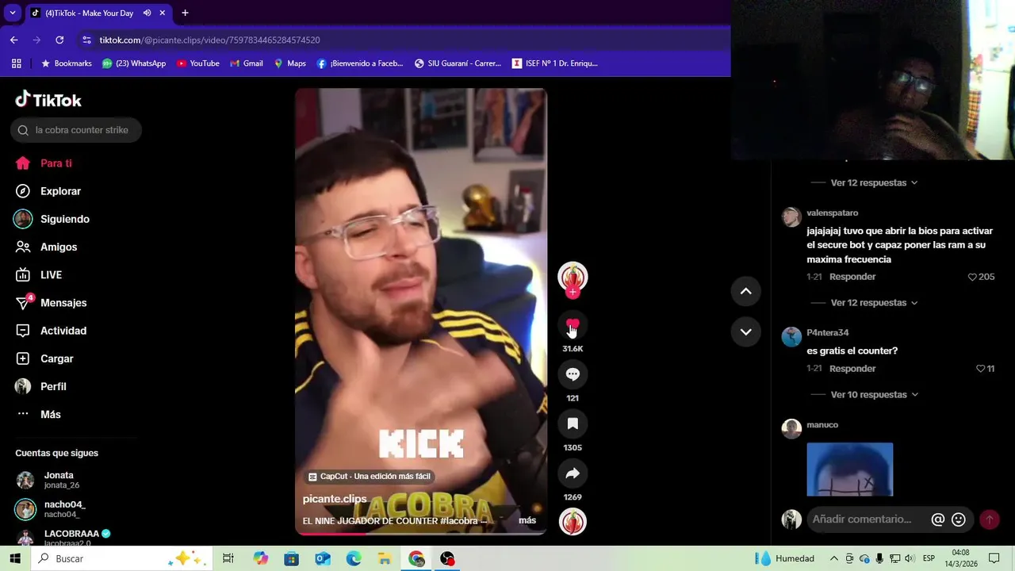This screenshot has height=571, width=1015.
Task: Insert a mention with the @ icon
Action: pos(938,519)
